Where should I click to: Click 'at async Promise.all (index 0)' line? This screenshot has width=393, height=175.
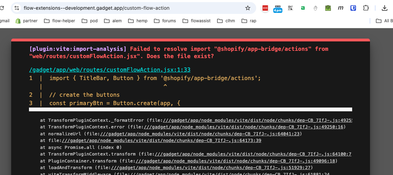coord(81,147)
